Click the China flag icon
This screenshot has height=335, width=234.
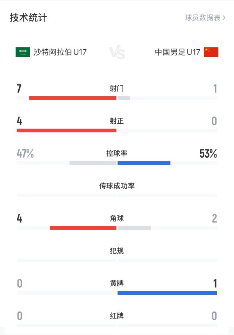211,52
